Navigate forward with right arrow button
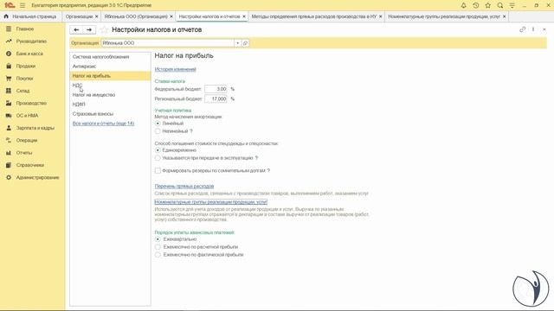 tap(89, 30)
